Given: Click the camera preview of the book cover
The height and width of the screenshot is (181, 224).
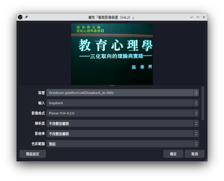Looking at the screenshot, I should click(x=112, y=54).
